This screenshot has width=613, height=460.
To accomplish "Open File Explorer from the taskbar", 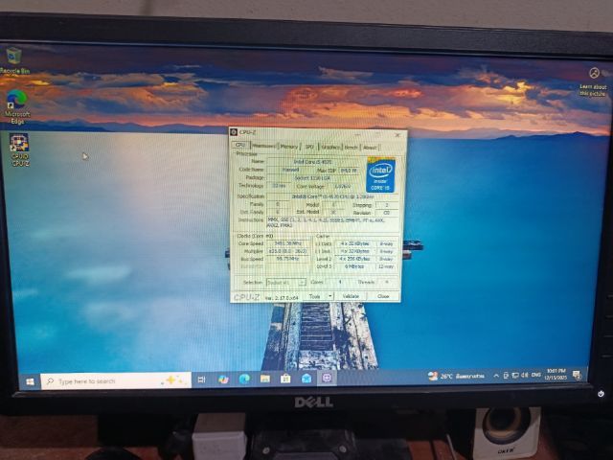I will [x=265, y=379].
